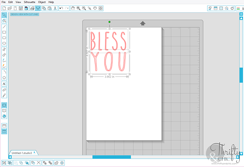Image resolution: width=244 pixels, height=167 pixels.
Task: Open the Line Style panel
Action: pyautogui.click(x=232, y=8)
